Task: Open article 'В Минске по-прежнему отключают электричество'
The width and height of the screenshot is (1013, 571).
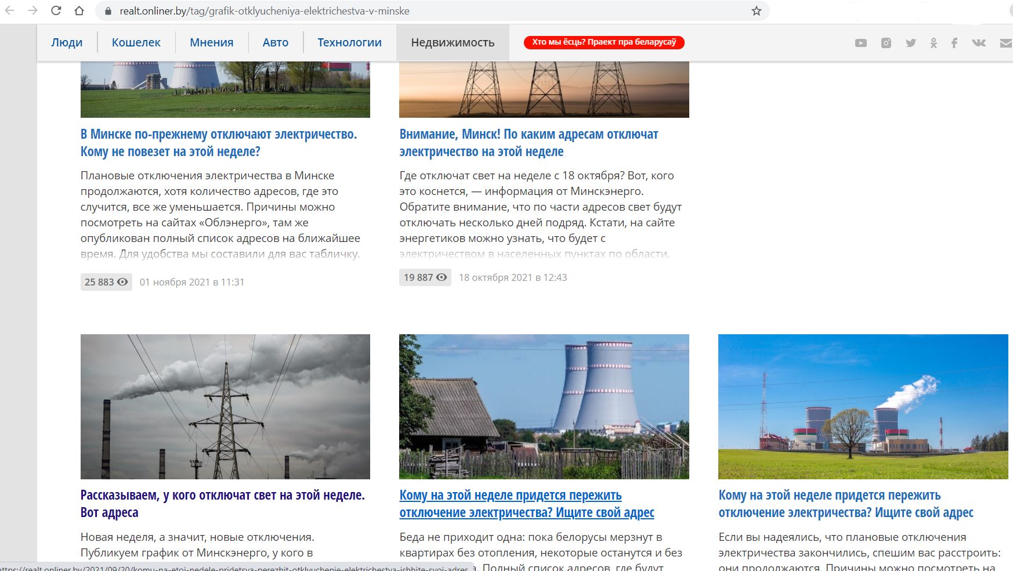Action: click(219, 143)
